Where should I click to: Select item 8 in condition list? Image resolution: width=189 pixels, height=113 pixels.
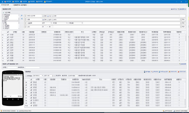click(10, 21)
